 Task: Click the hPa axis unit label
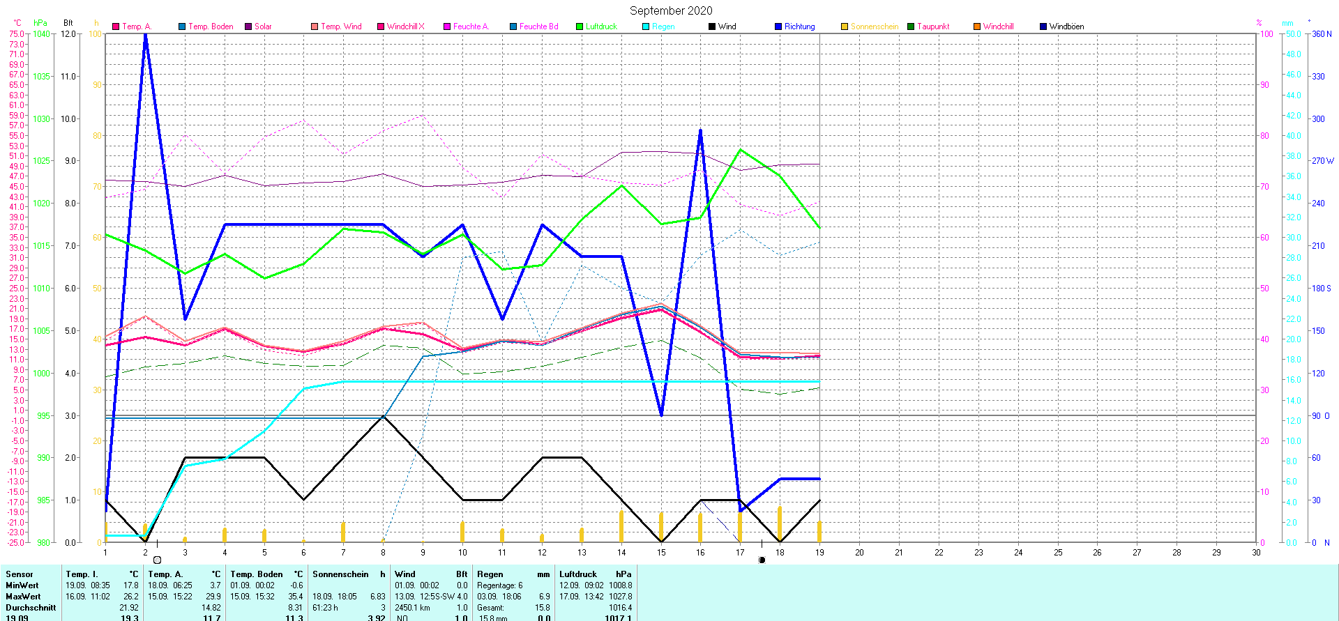click(40, 23)
